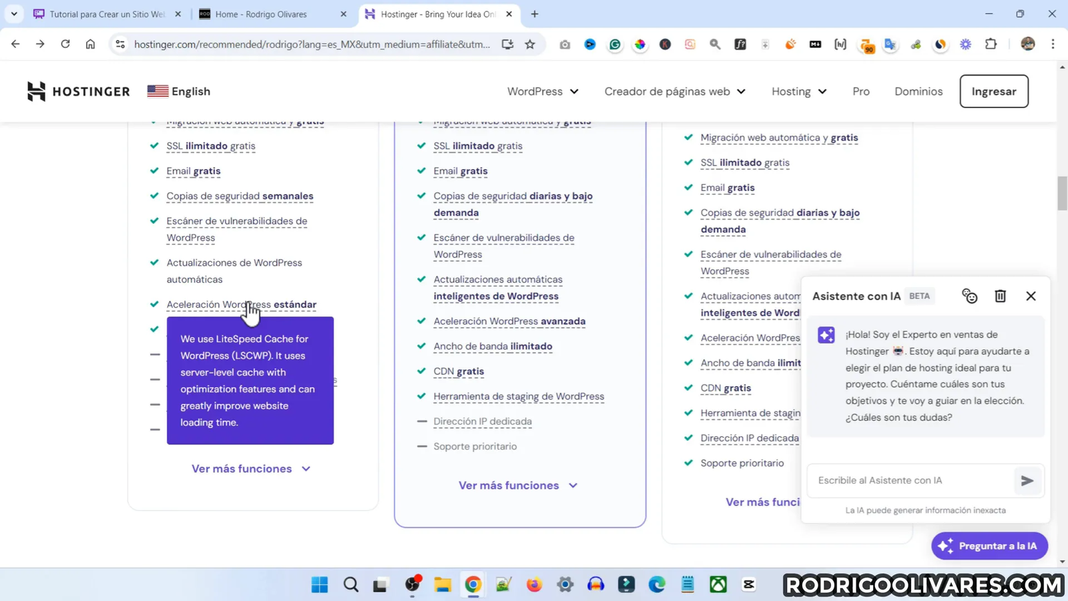Open Creador de páginas web dropdown
This screenshot has width=1068, height=601.
674,91
